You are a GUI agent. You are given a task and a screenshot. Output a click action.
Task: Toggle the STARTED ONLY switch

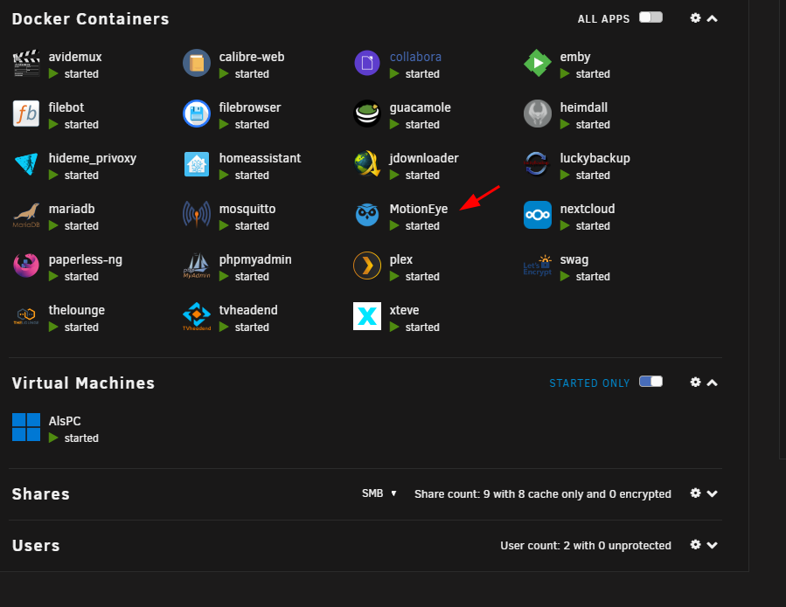(x=650, y=382)
